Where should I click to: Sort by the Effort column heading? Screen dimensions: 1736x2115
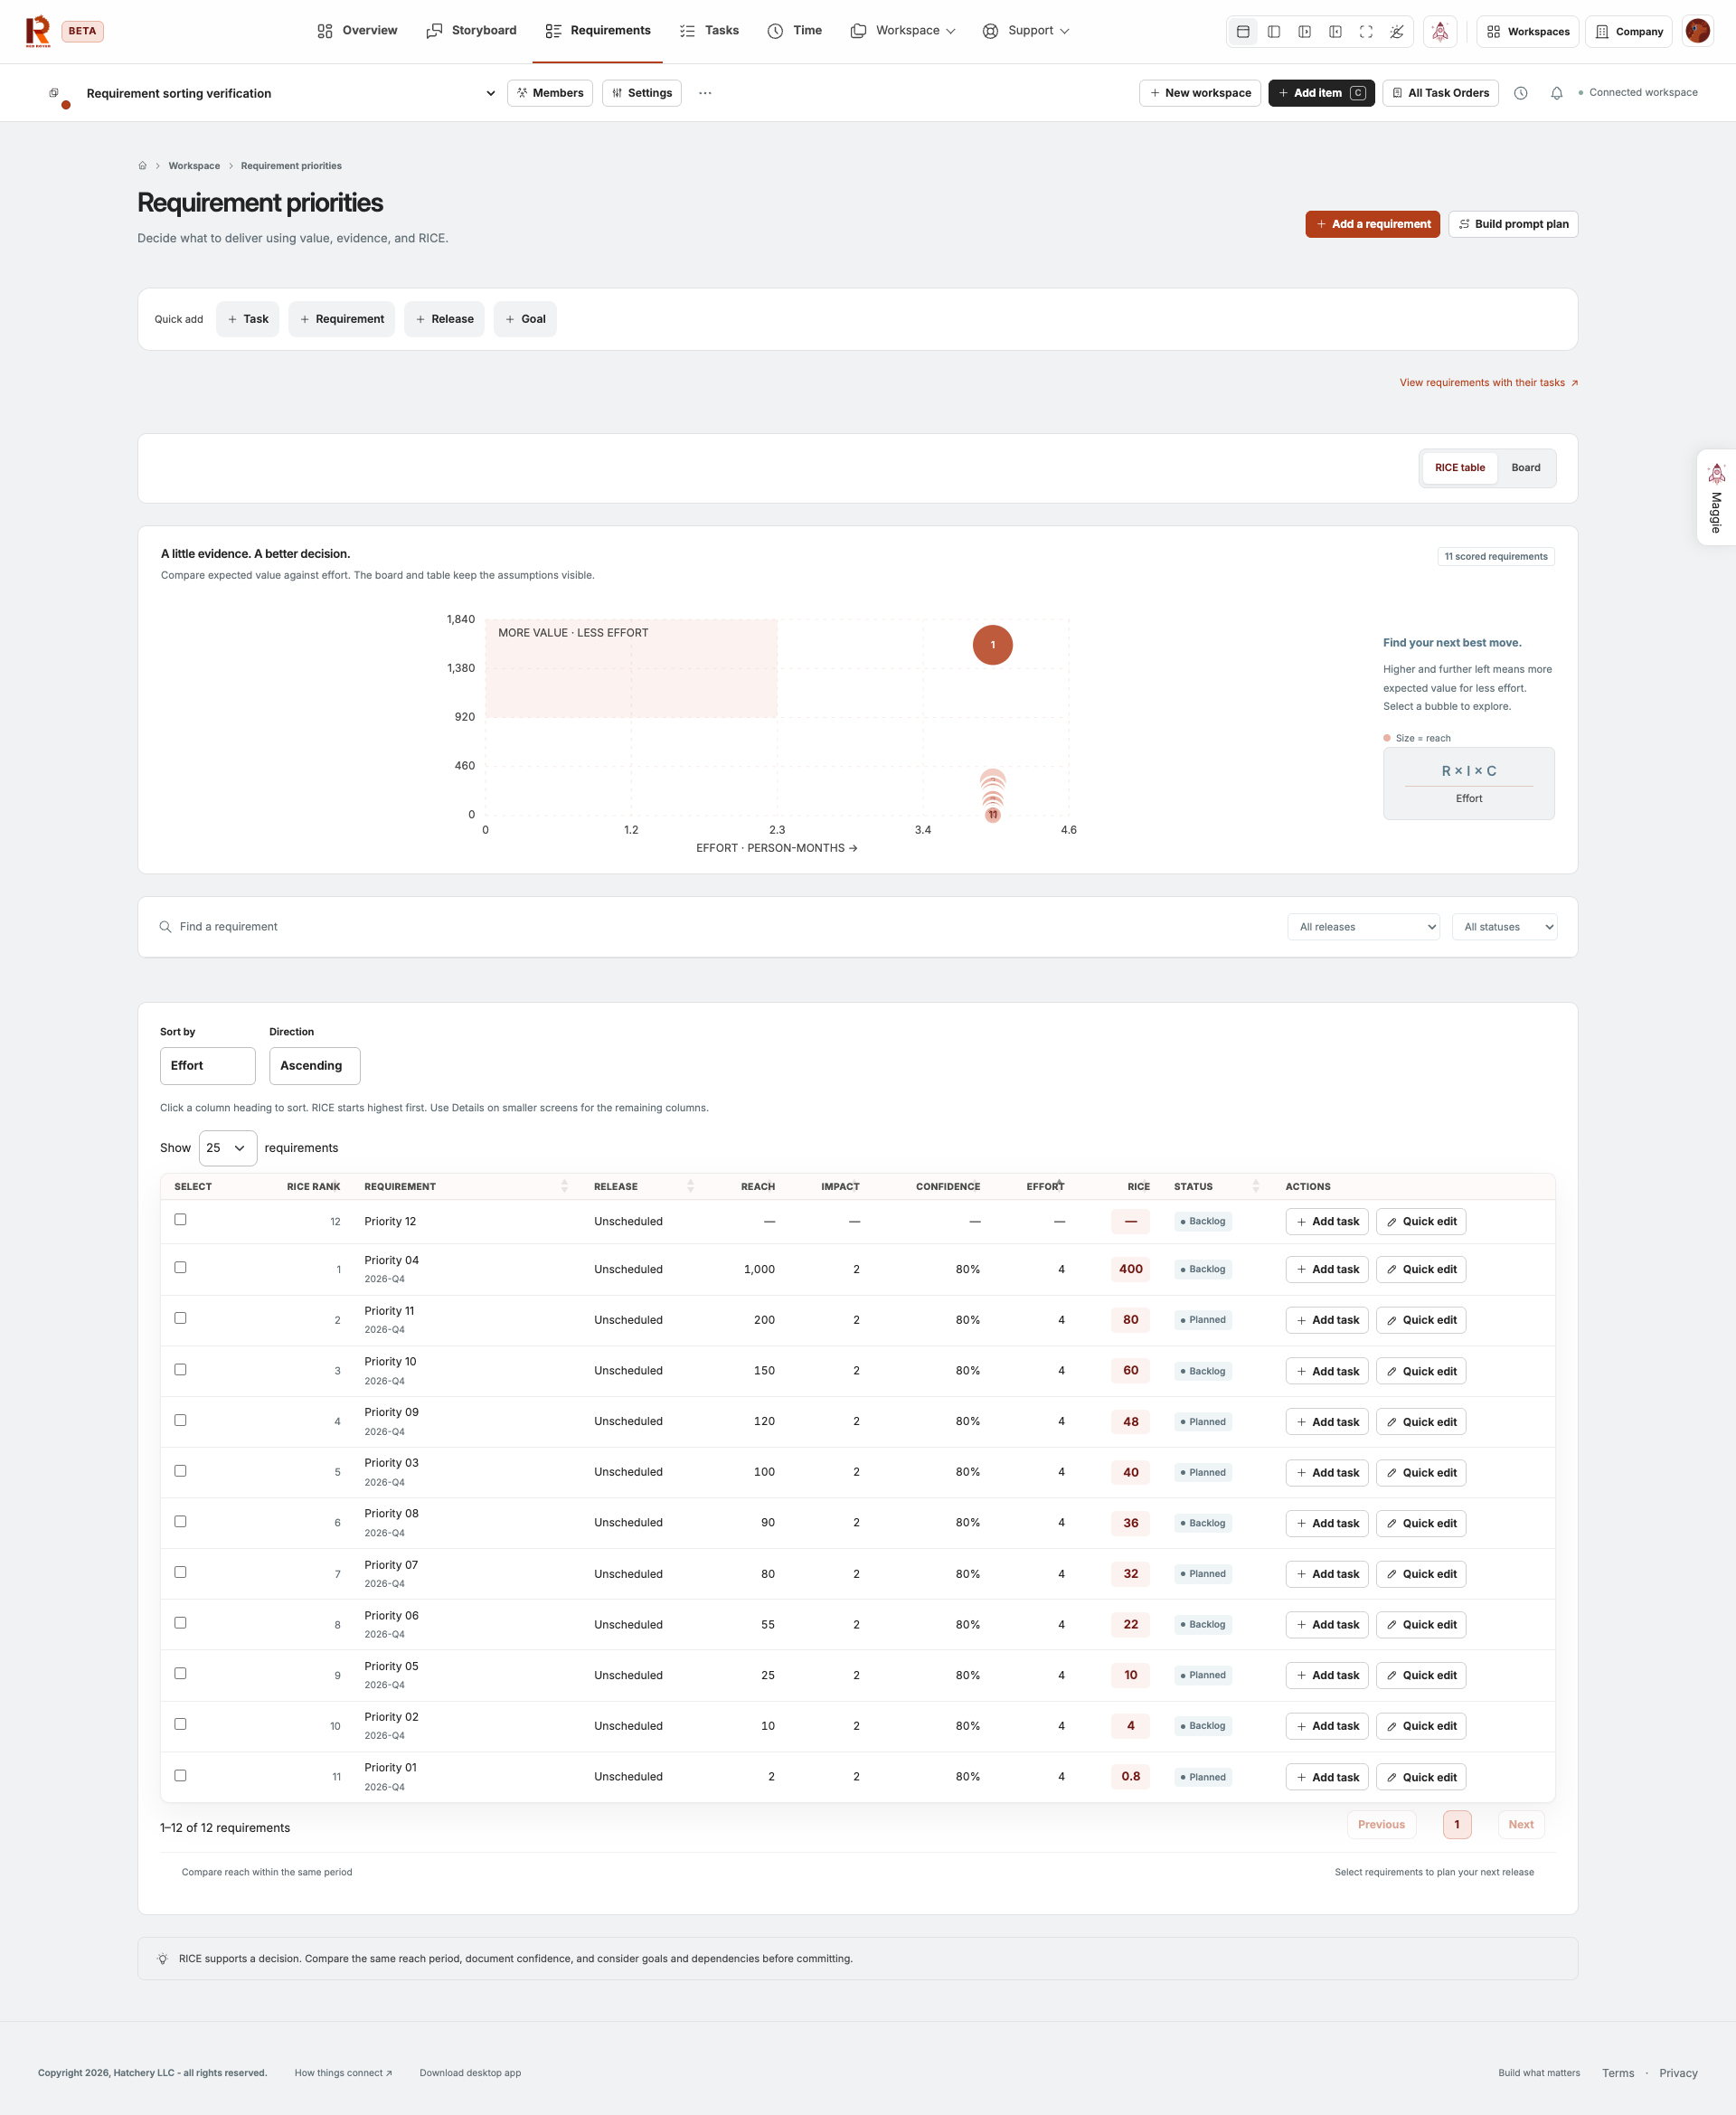tap(1045, 1187)
